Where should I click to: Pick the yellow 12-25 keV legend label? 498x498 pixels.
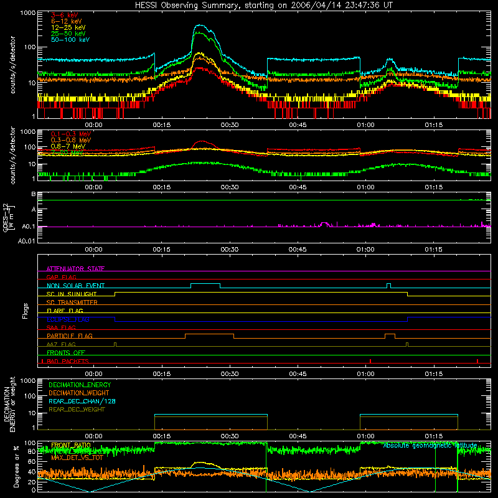click(x=68, y=27)
